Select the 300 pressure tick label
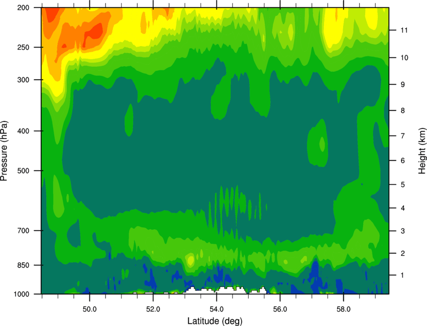The width and height of the screenshot is (427, 326). pos(23,80)
